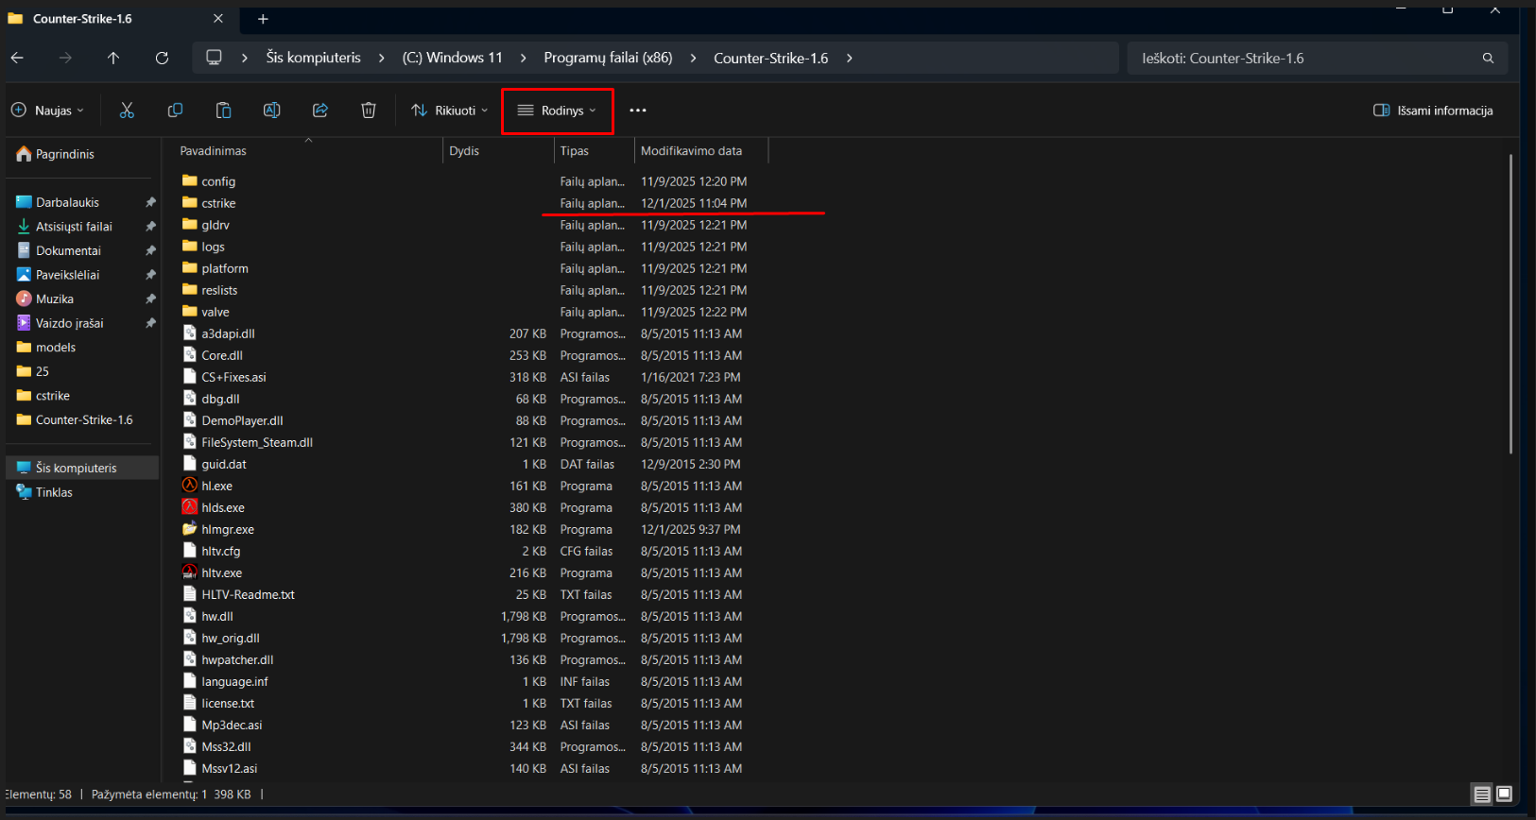Expand chevron after (C:) Windows 11 breadcrumb
The image size is (1536, 820).
[524, 58]
